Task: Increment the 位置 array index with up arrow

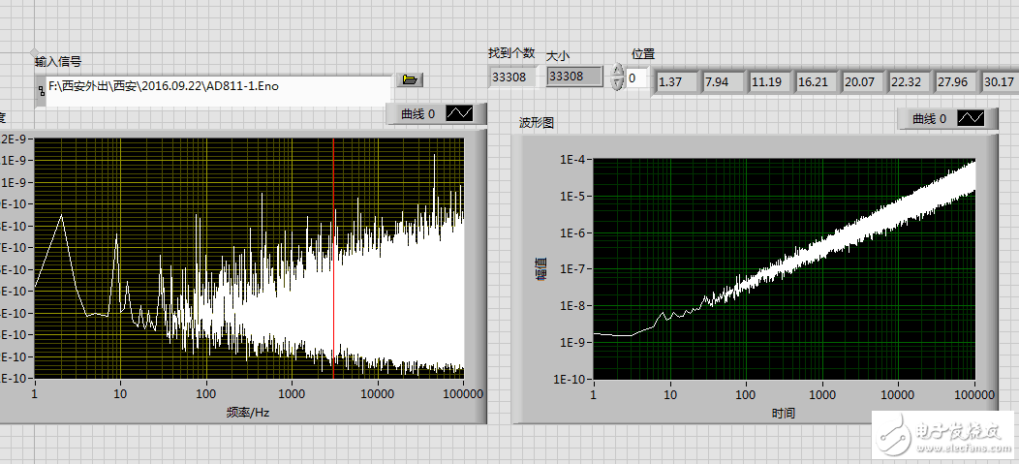Action: point(618,72)
